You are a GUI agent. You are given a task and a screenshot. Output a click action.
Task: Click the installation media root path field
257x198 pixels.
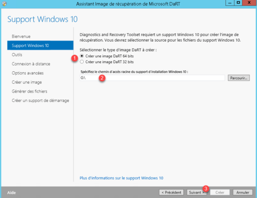152,78
